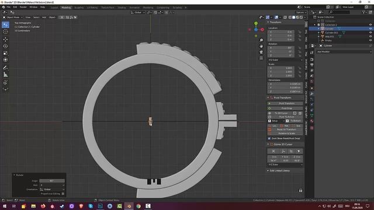
Task: Click the outliner filter funnel icon
Action: (x=363, y=12)
